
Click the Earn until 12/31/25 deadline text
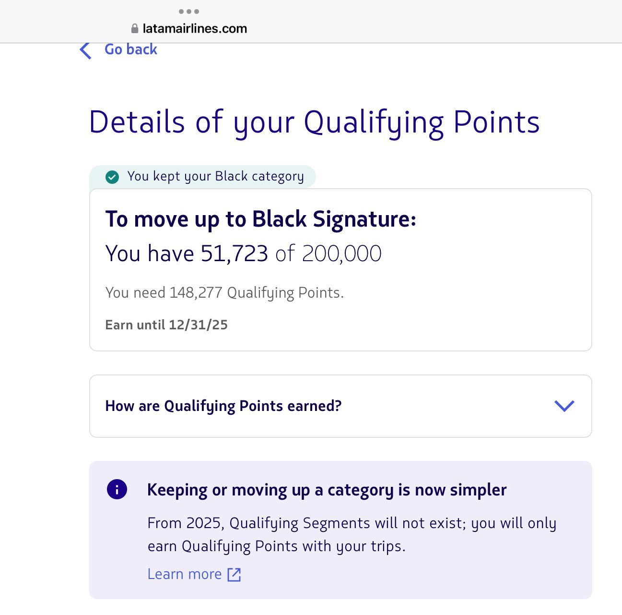coord(166,325)
